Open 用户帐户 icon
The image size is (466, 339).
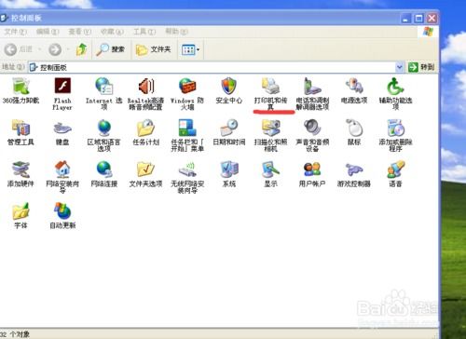pos(312,169)
